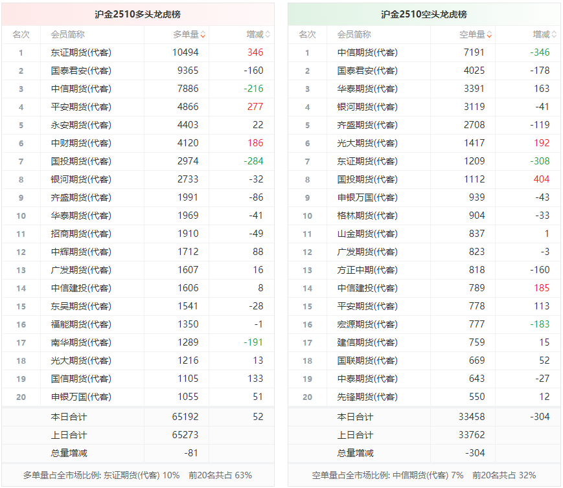Click 华泰期货(代客) in long ranking row 10
The width and height of the screenshot is (563, 488).
tap(81, 216)
